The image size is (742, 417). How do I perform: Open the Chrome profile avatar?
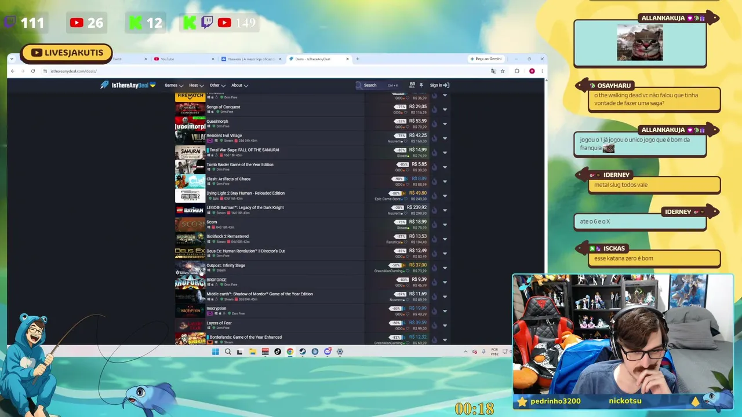click(x=532, y=71)
